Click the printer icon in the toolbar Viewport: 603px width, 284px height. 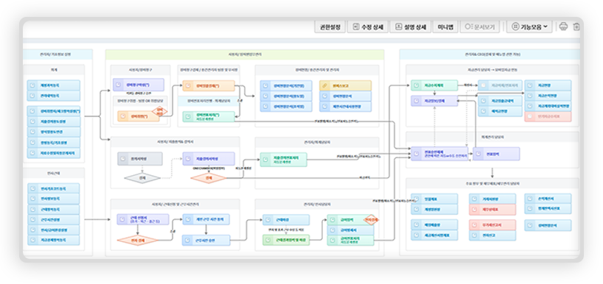click(563, 26)
